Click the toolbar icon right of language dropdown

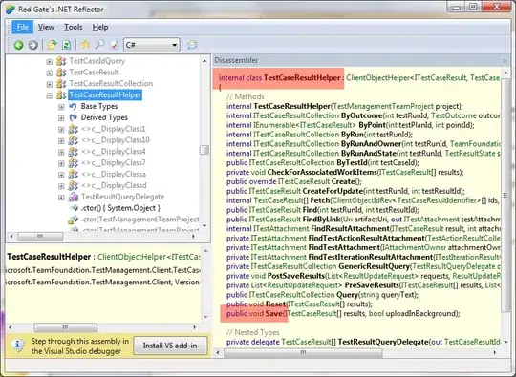192,45
